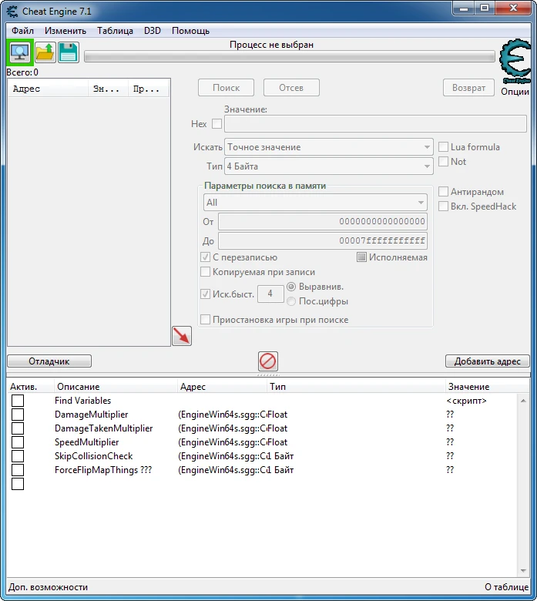The image size is (537, 601).
Task: Click the Cheat Engine logo for options
Action: tap(515, 62)
